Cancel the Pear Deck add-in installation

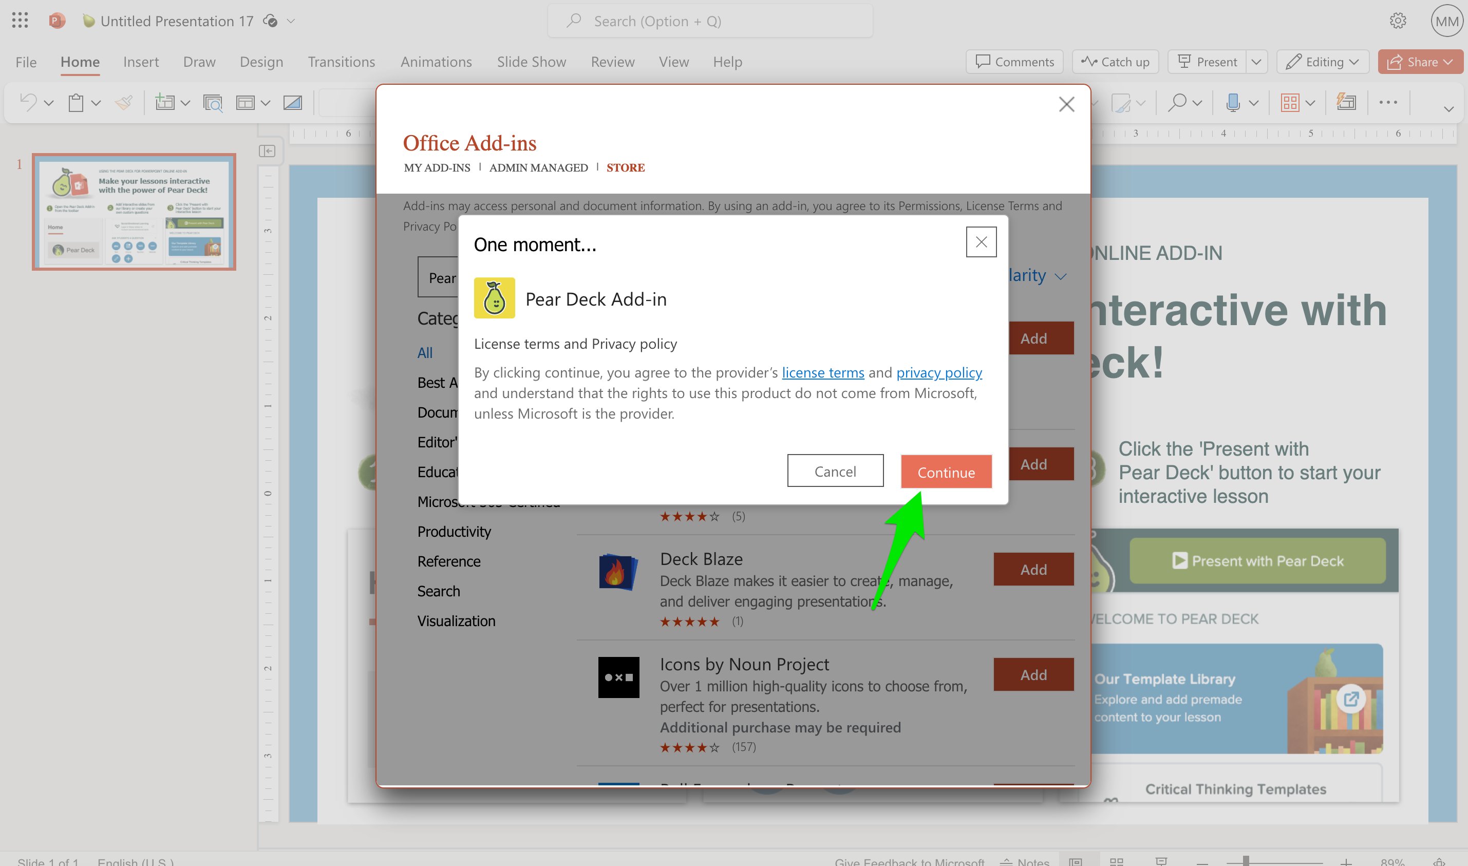pos(835,471)
